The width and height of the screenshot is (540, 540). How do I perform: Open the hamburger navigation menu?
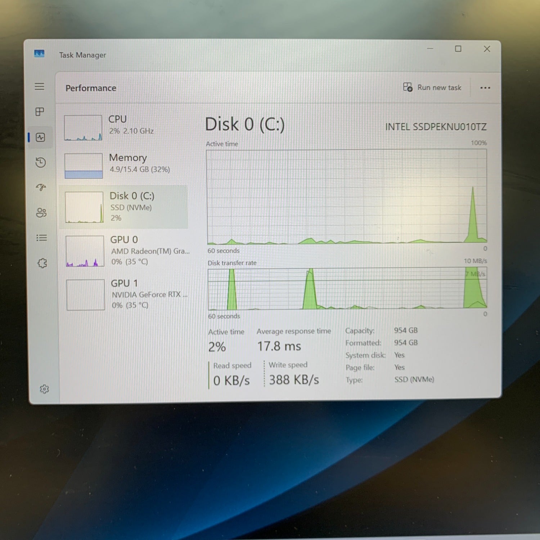[40, 86]
